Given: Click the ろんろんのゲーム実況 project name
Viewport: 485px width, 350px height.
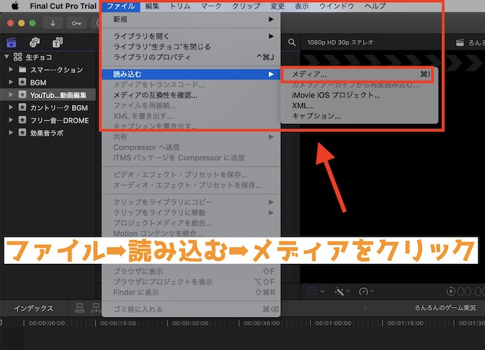Looking at the screenshot, I should tap(445, 308).
